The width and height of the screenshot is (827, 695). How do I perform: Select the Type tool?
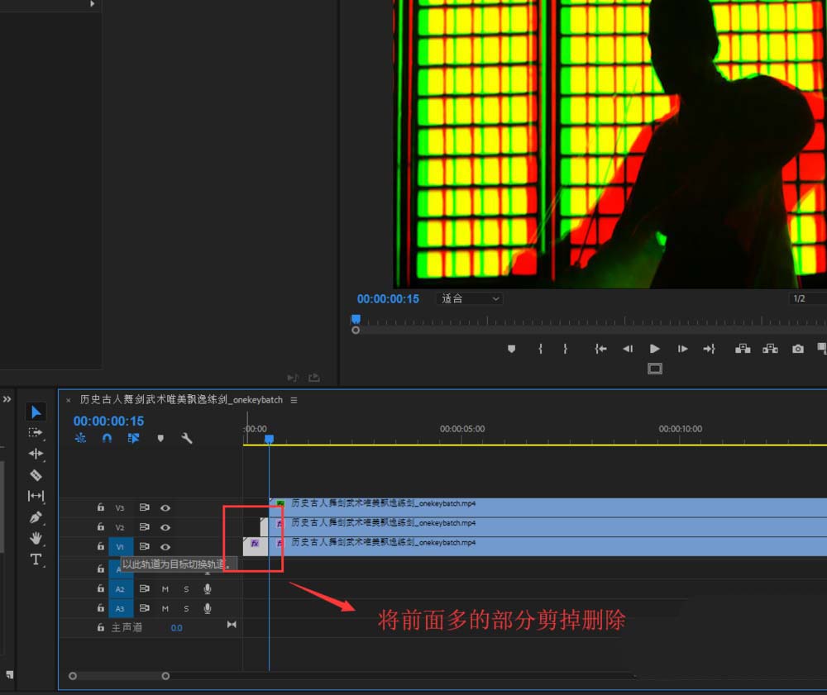click(36, 559)
